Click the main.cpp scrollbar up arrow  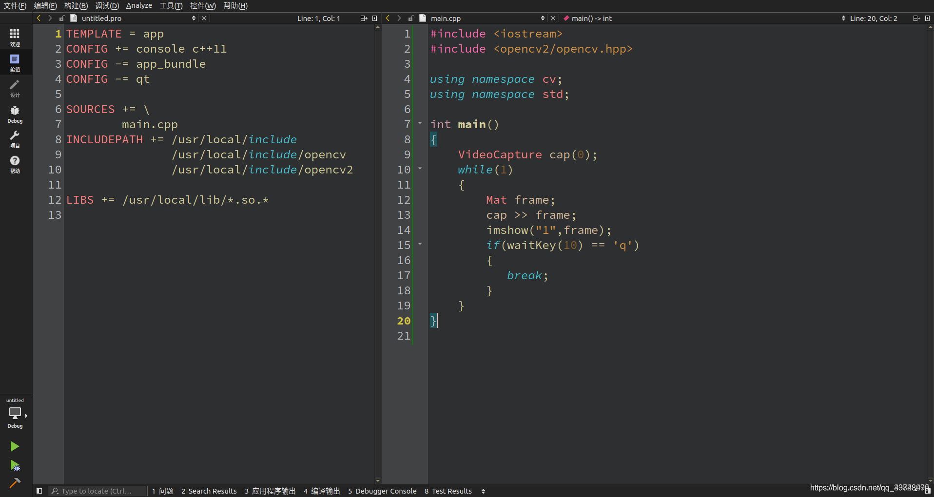coord(931,27)
